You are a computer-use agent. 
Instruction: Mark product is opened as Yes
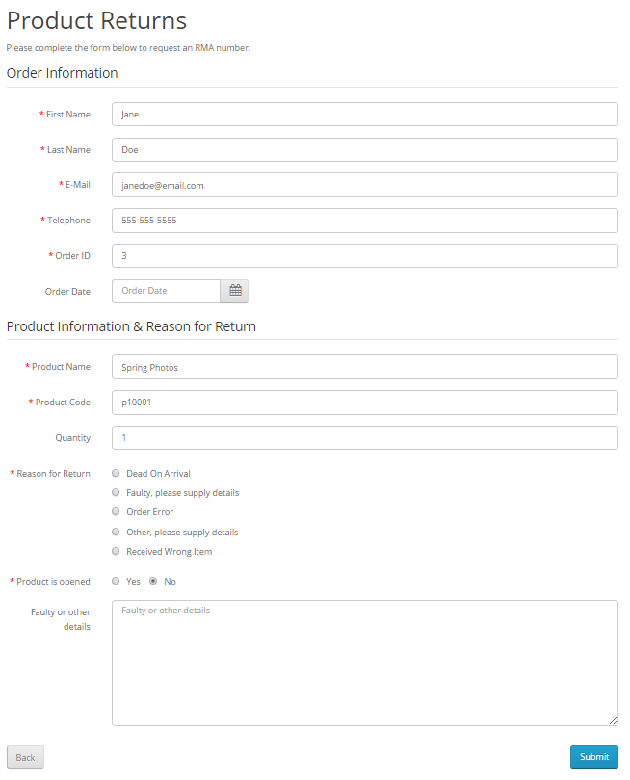[x=116, y=581]
